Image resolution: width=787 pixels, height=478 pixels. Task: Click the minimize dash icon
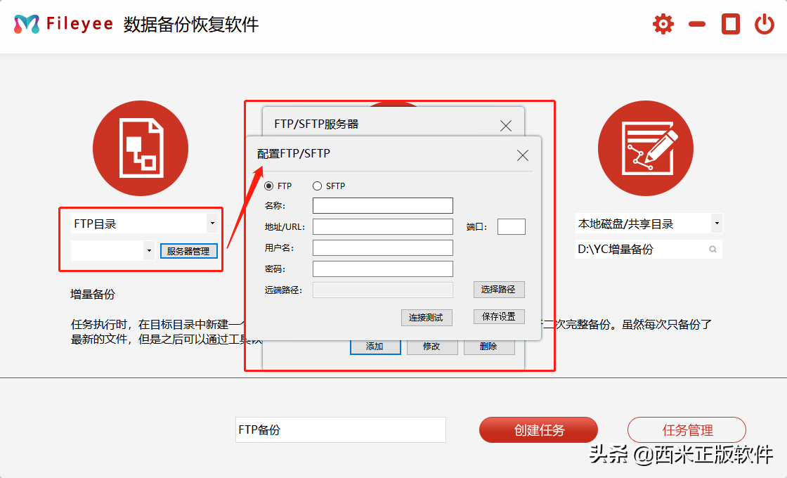(696, 23)
